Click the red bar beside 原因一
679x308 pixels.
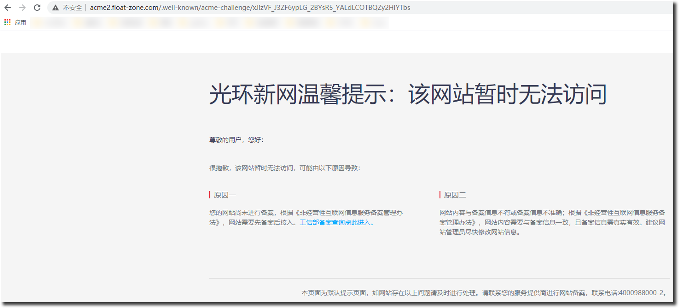(x=210, y=195)
